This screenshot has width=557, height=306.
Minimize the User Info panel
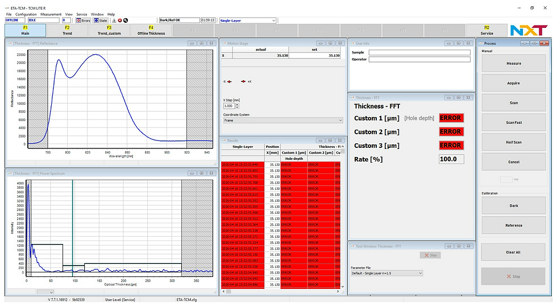pyautogui.click(x=448, y=43)
